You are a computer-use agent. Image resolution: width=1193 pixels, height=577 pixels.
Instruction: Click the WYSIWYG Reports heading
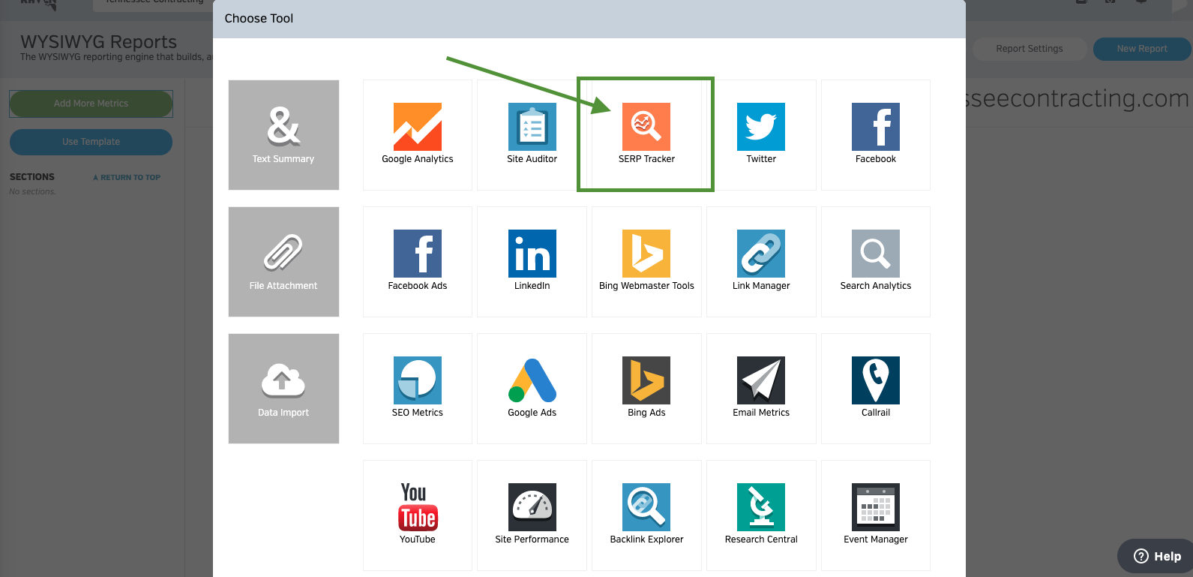[99, 42]
